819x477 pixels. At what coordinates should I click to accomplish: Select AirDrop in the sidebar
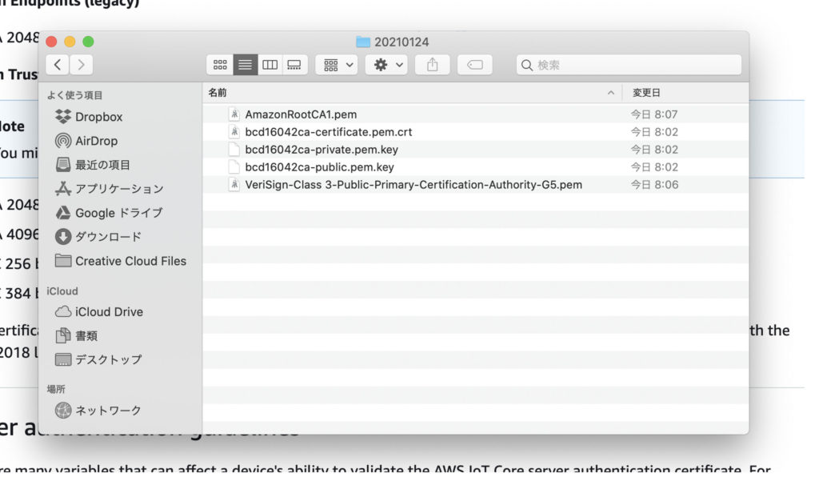pyautogui.click(x=96, y=141)
